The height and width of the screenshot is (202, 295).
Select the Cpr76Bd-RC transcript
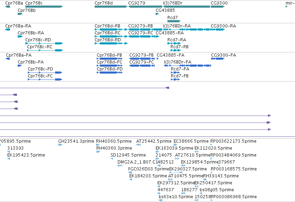(x=111, y=36)
